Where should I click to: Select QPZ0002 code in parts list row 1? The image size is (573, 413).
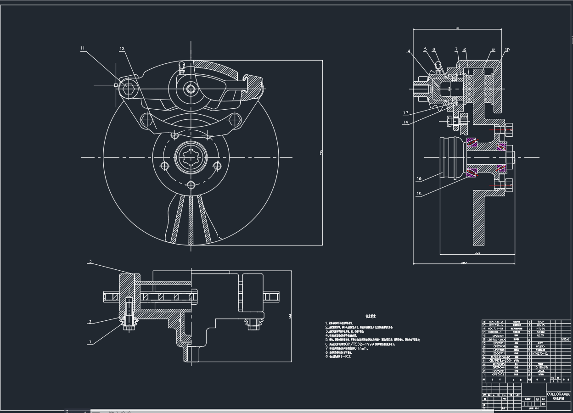pos(498,374)
